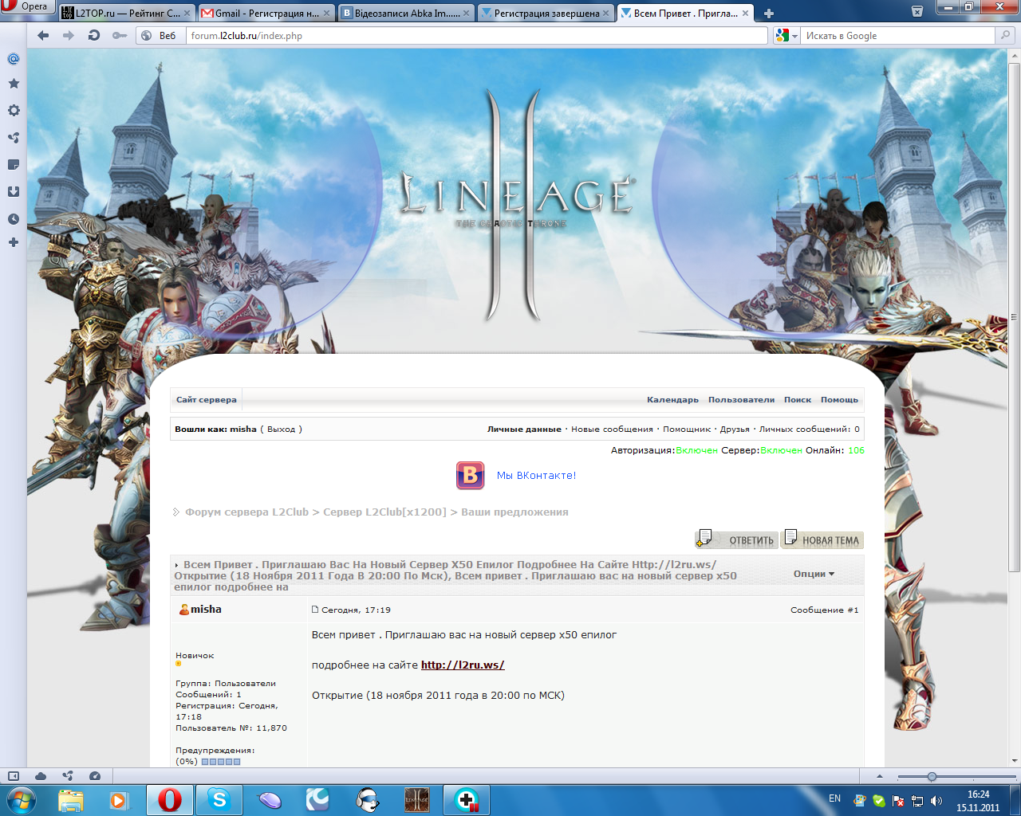This screenshot has height=816, width=1021.
Task: Open Личные данные link
Action: tap(524, 429)
